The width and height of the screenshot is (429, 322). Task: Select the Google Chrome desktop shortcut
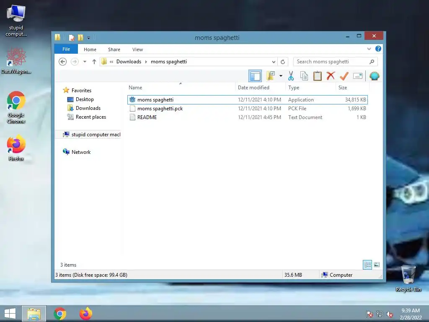click(x=16, y=107)
